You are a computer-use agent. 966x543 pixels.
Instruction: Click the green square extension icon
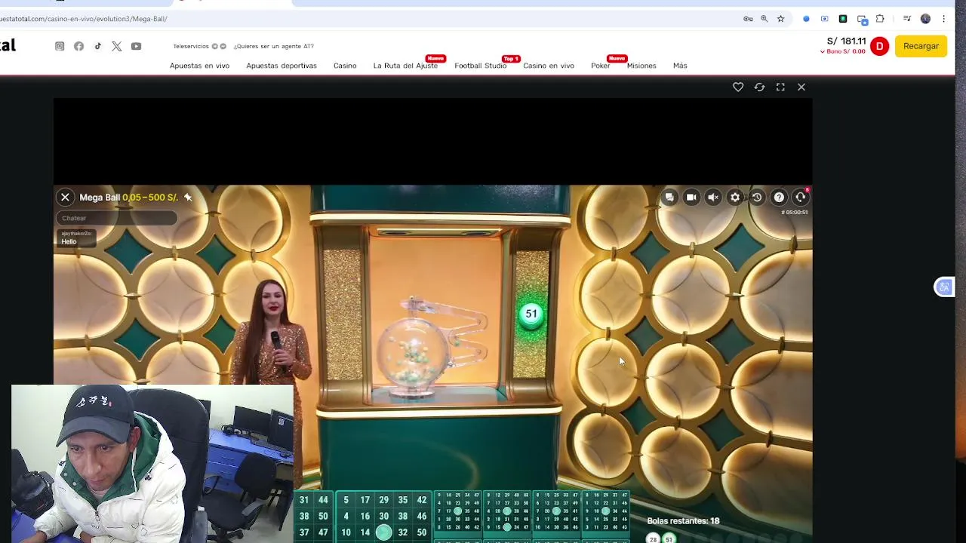tap(843, 19)
